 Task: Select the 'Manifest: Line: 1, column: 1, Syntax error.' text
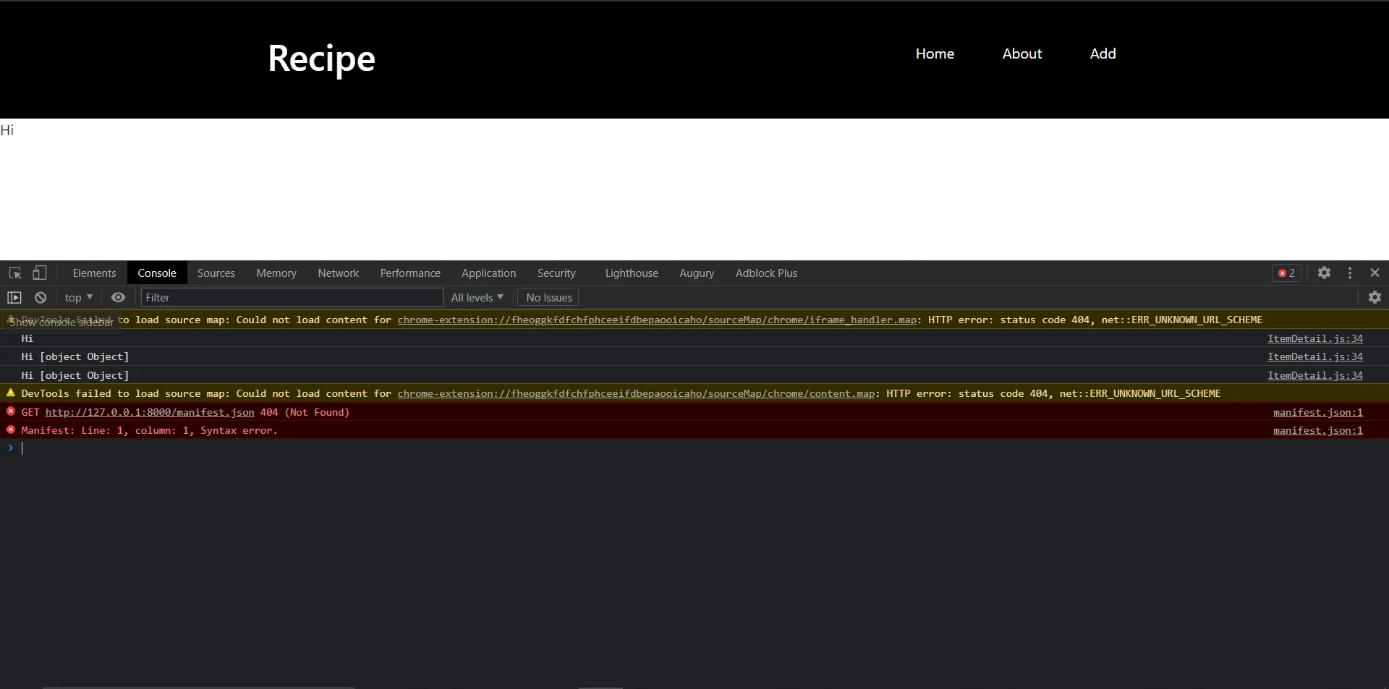[x=149, y=430]
